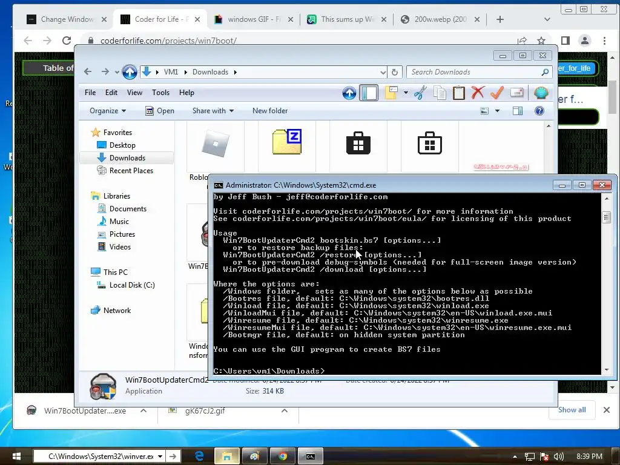This screenshot has width=620, height=465.
Task: Open a new browser tab
Action: 500,19
